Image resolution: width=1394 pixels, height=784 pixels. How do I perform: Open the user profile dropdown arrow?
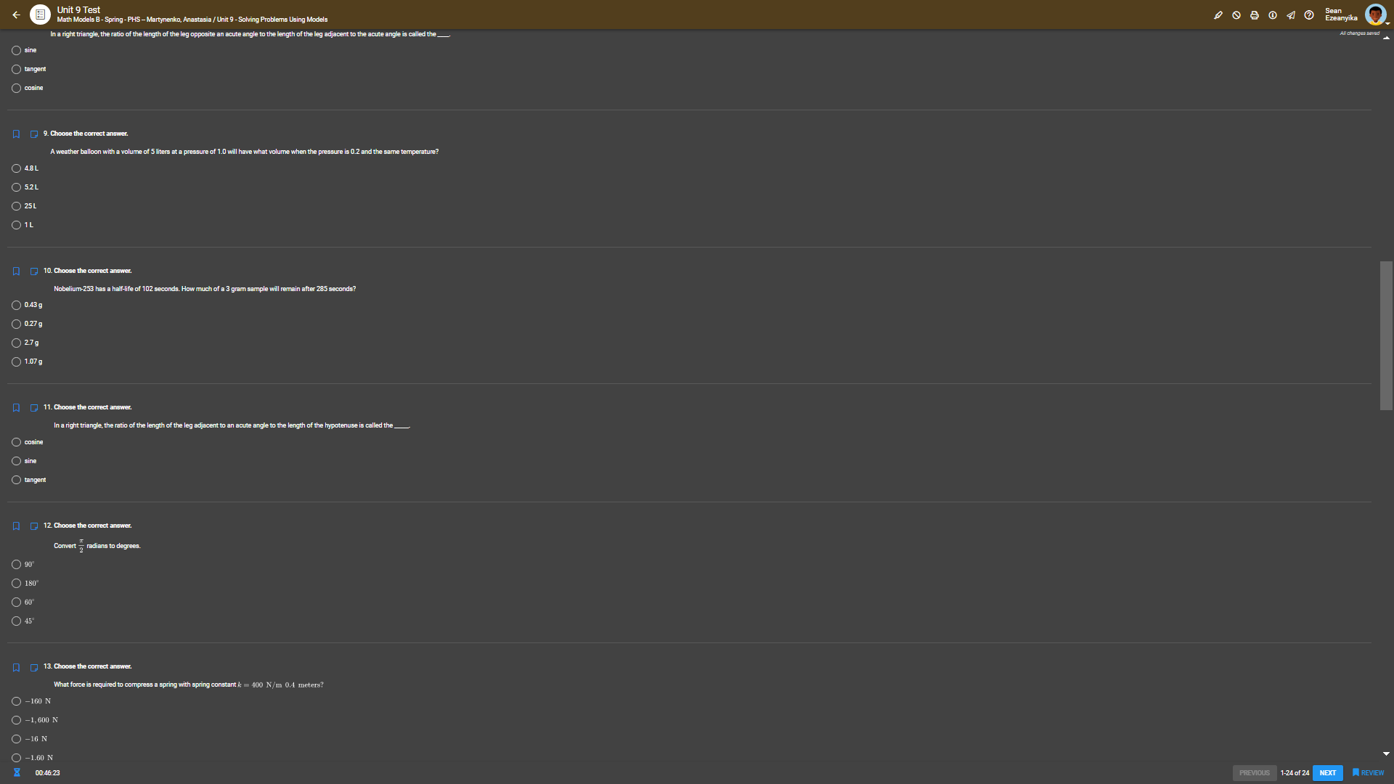pos(1387,23)
